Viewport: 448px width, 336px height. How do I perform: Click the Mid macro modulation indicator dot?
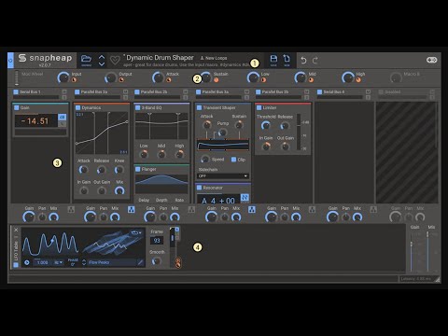pos(311,80)
